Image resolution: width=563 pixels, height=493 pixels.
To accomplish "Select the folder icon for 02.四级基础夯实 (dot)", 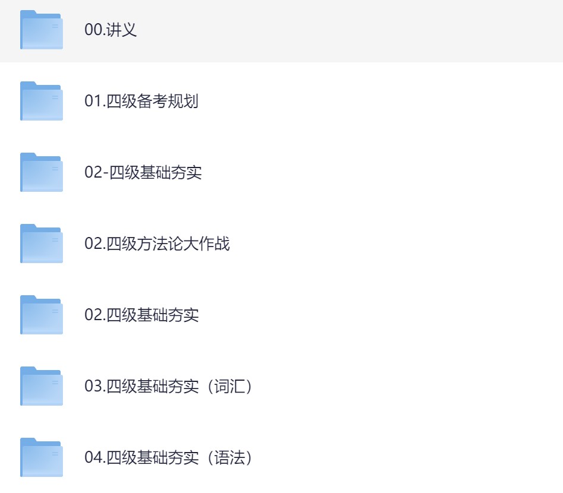I will pyautogui.click(x=42, y=315).
